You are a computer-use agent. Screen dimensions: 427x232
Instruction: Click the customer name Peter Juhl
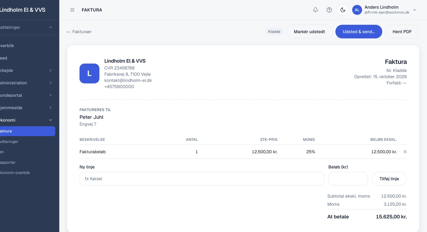coord(91,117)
